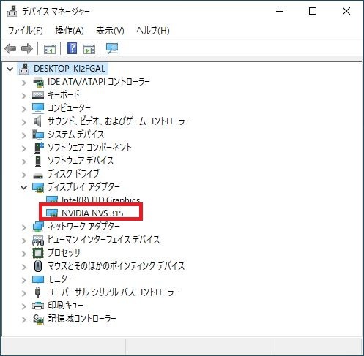Select the Intel(R) HD Graphics device
This screenshot has width=364, height=356.
pyautogui.click(x=100, y=200)
